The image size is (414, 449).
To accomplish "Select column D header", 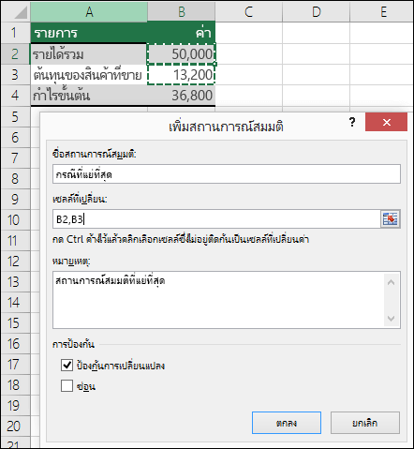I will (x=316, y=12).
